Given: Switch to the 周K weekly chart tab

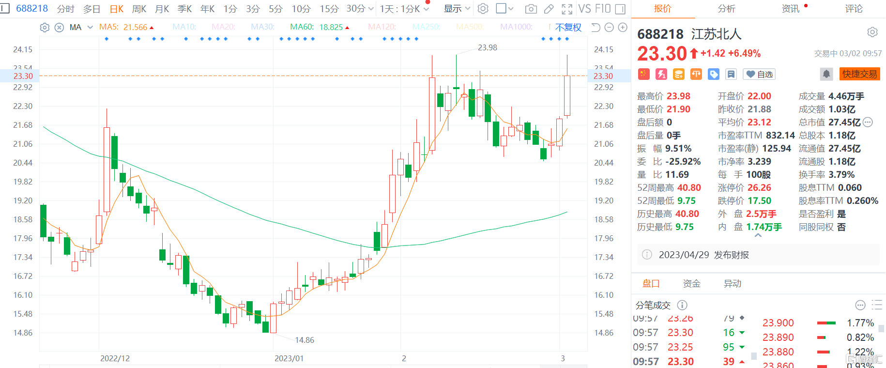Looking at the screenshot, I should [139, 9].
